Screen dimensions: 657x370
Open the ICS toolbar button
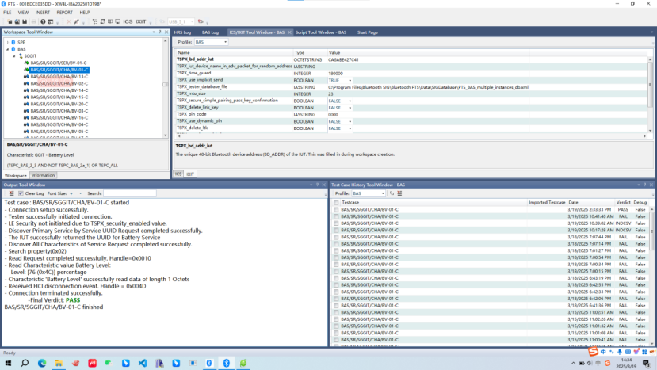128,22
